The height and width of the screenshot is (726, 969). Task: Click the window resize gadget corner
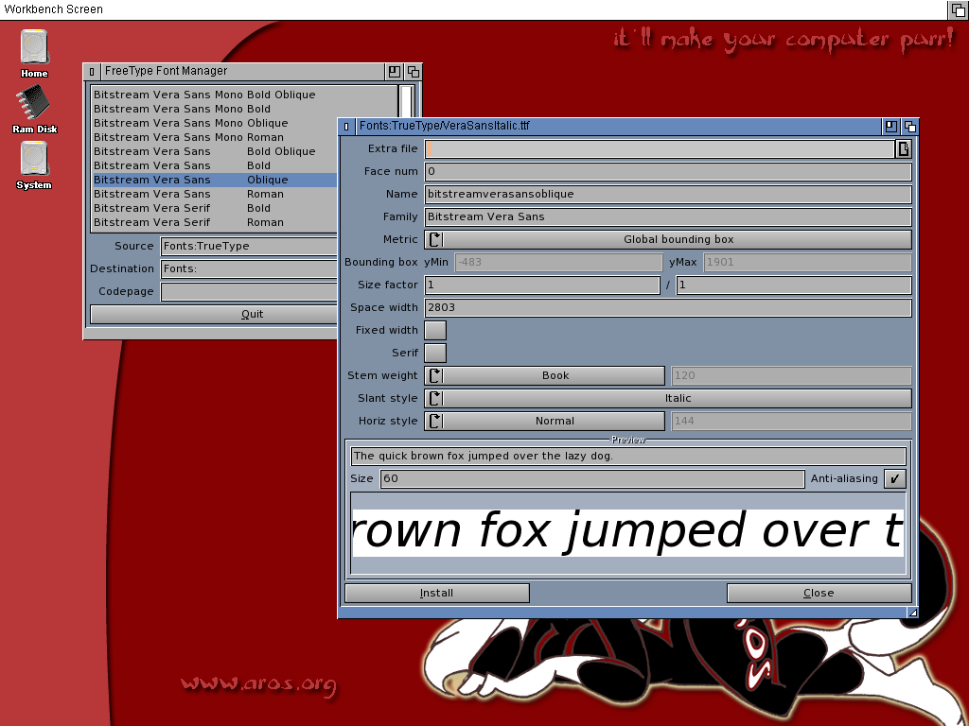point(912,612)
